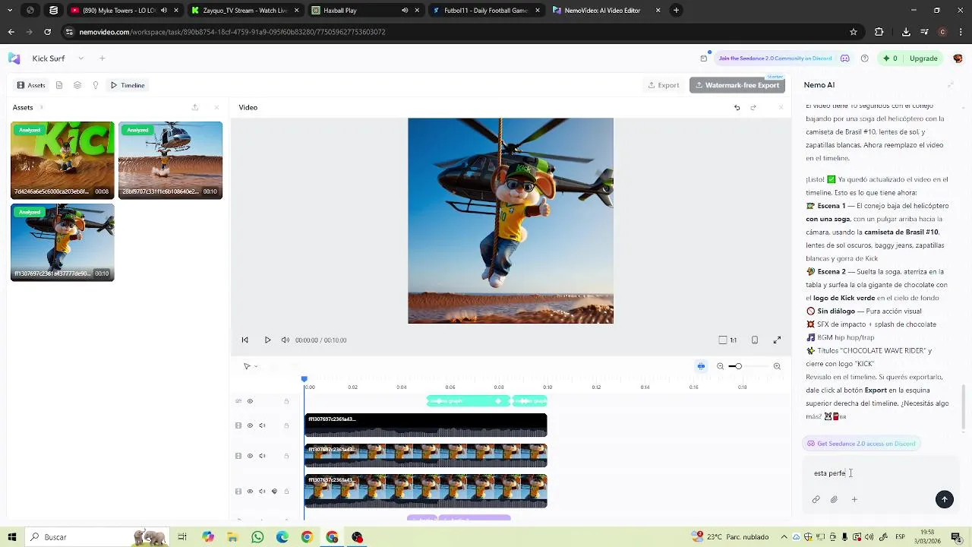This screenshot has width=972, height=547.
Task: Click the Upgrade button
Action: pos(923,58)
